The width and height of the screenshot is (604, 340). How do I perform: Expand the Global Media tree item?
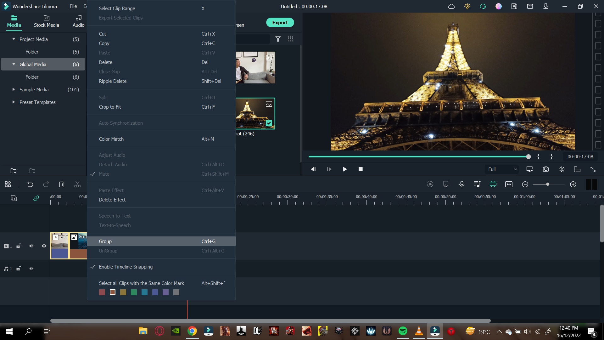pyautogui.click(x=14, y=64)
